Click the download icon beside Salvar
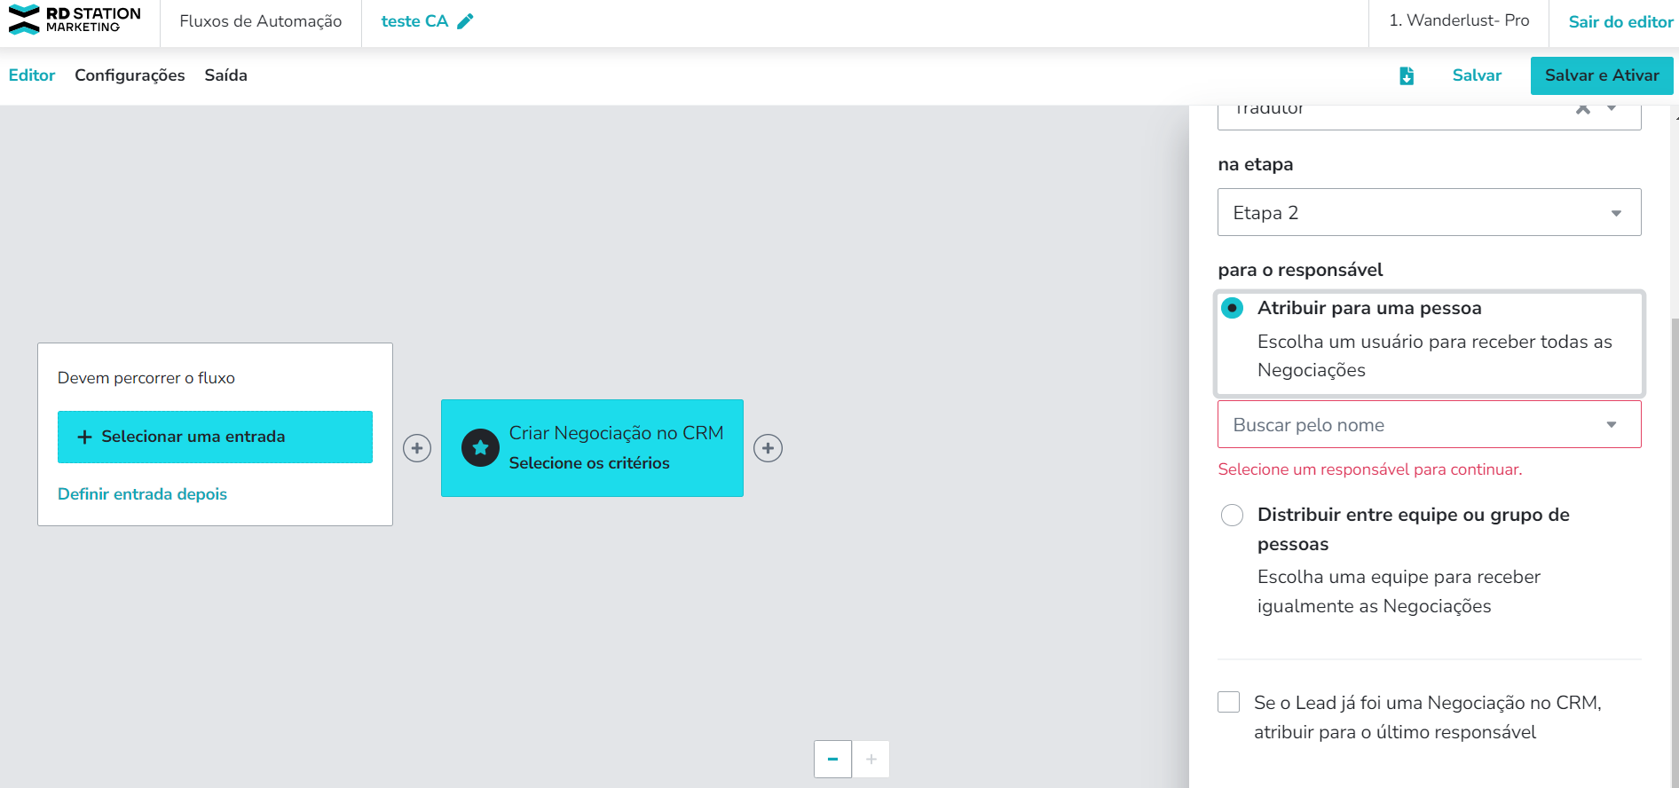 coord(1407,76)
